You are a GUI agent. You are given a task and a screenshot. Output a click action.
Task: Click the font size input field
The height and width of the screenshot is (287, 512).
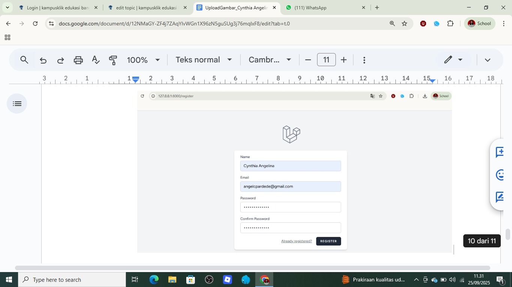tap(326, 60)
